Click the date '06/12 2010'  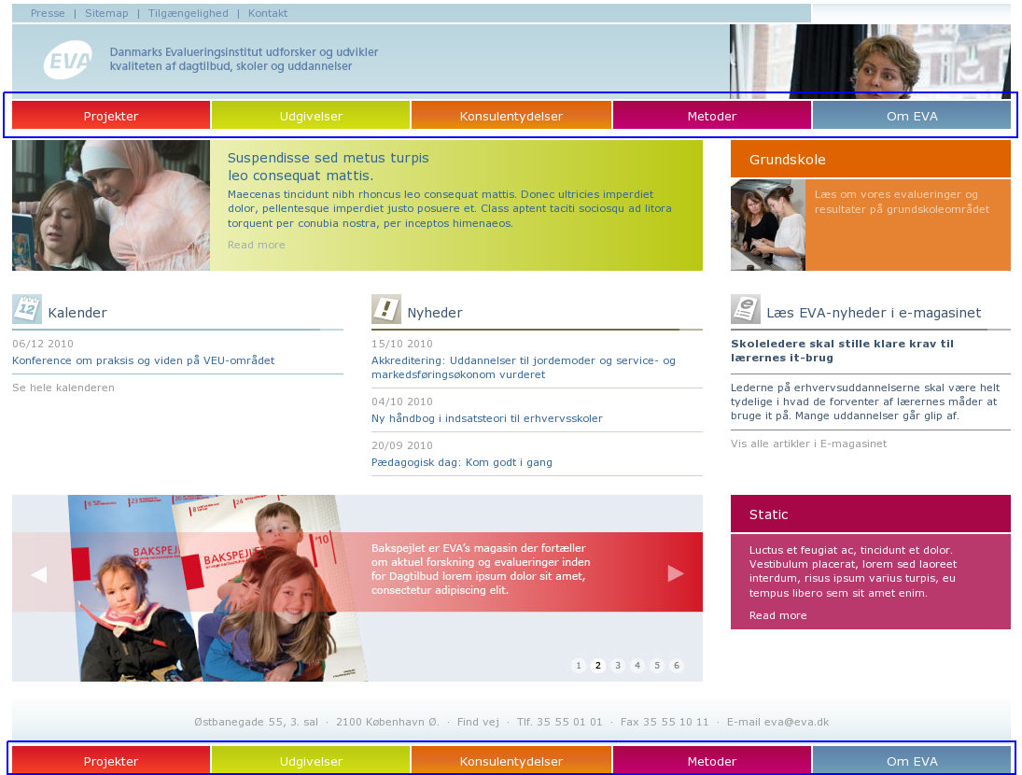[43, 344]
